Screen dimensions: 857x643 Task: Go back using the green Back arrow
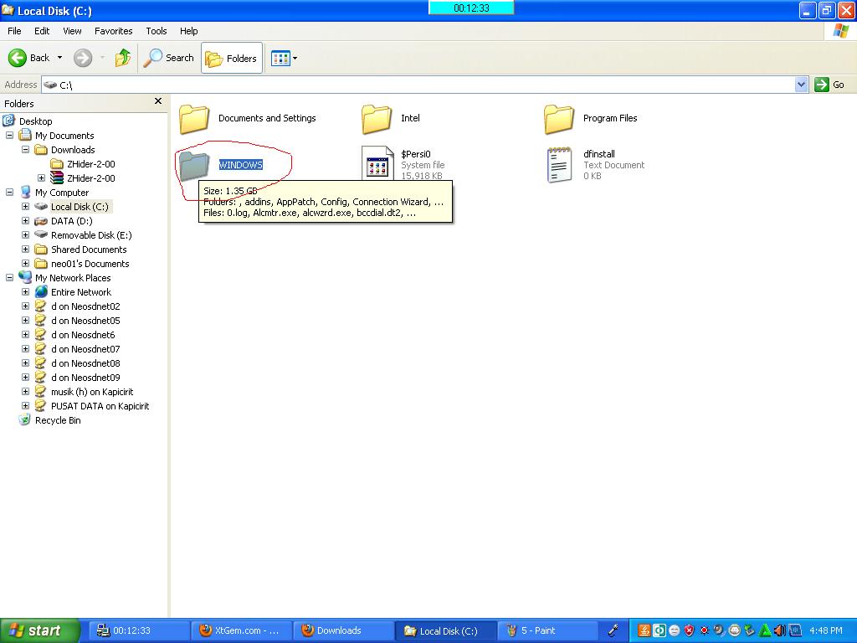click(18, 58)
